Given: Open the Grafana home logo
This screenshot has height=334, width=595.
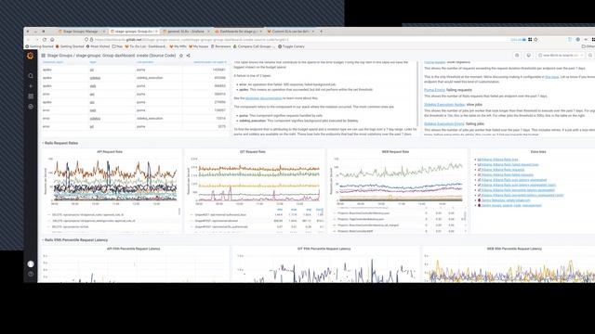Looking at the screenshot, I should click(31, 56).
